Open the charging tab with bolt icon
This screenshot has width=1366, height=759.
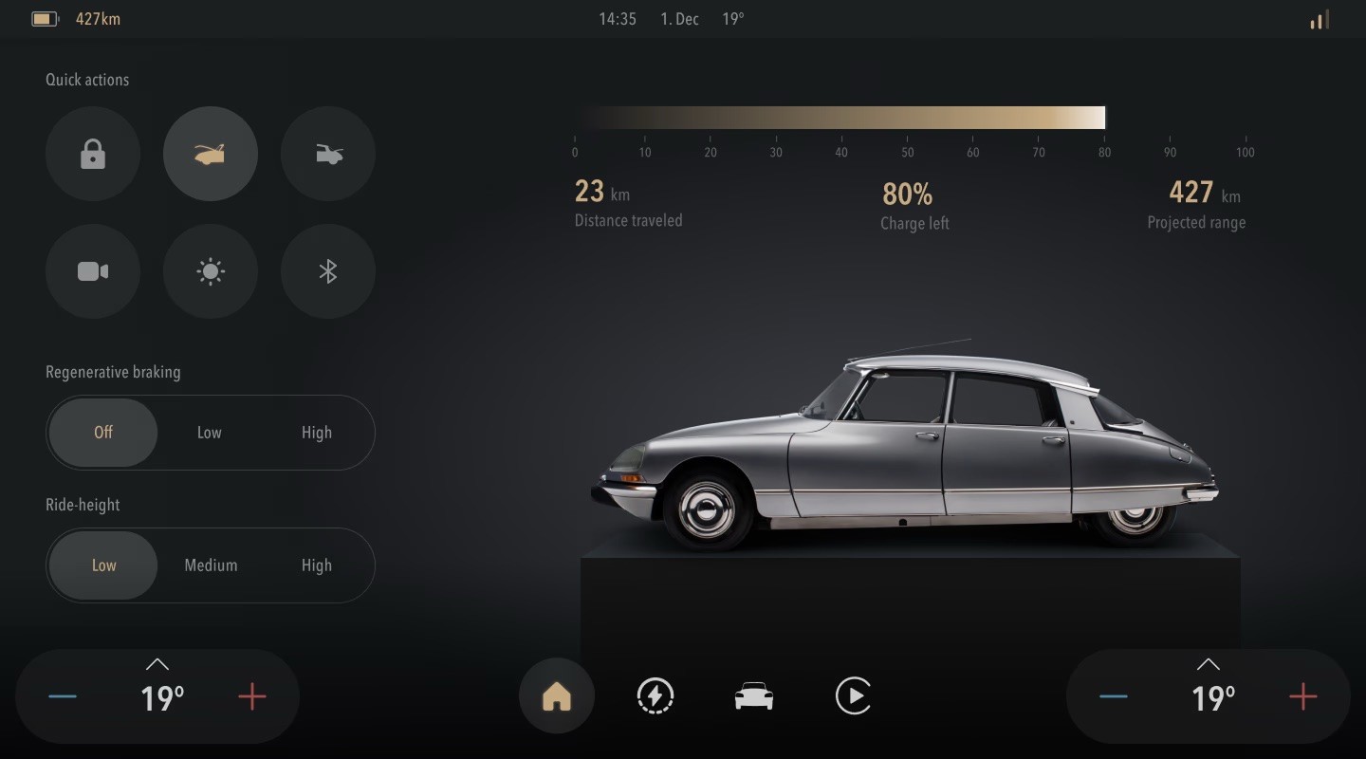point(655,696)
